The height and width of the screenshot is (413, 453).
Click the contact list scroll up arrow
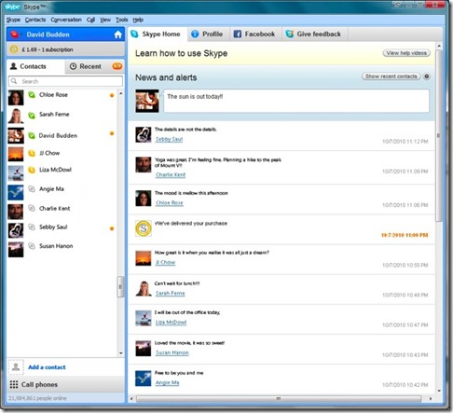pos(121,93)
